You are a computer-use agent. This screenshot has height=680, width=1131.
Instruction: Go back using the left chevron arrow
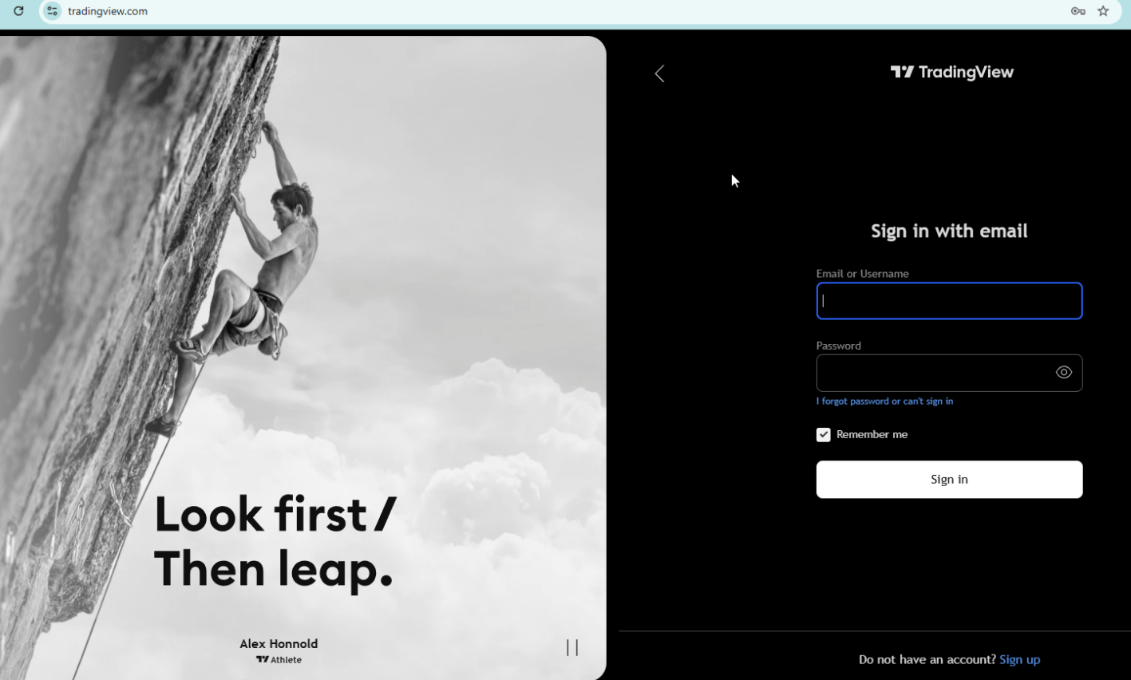[659, 73]
